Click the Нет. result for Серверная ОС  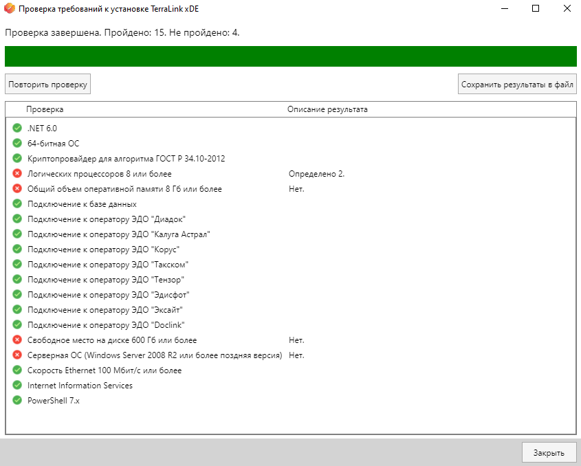[x=296, y=355]
